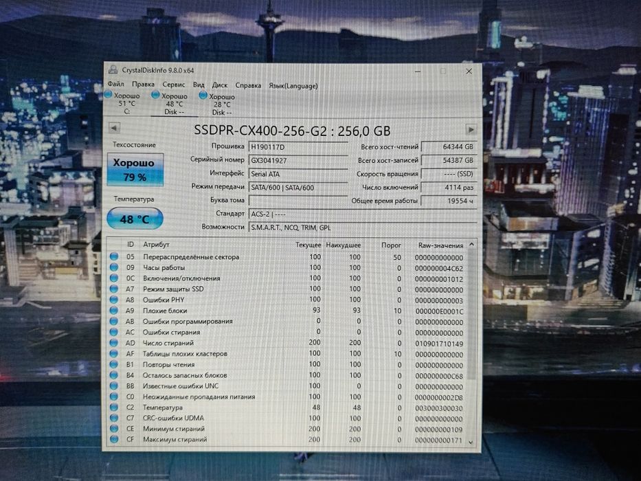Click the Raw-значения column header
Viewport: 641px width, 481px height.
(440, 245)
